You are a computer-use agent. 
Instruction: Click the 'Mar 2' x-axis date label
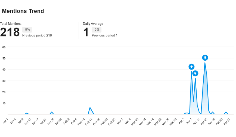coord(120,122)
